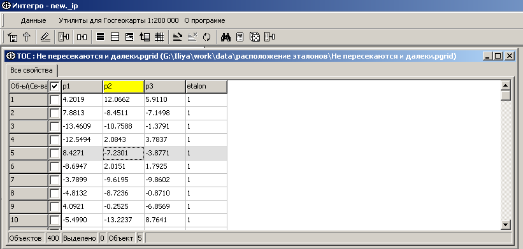Select the pencil edit icon
This screenshot has height=249, width=523.
45,37
